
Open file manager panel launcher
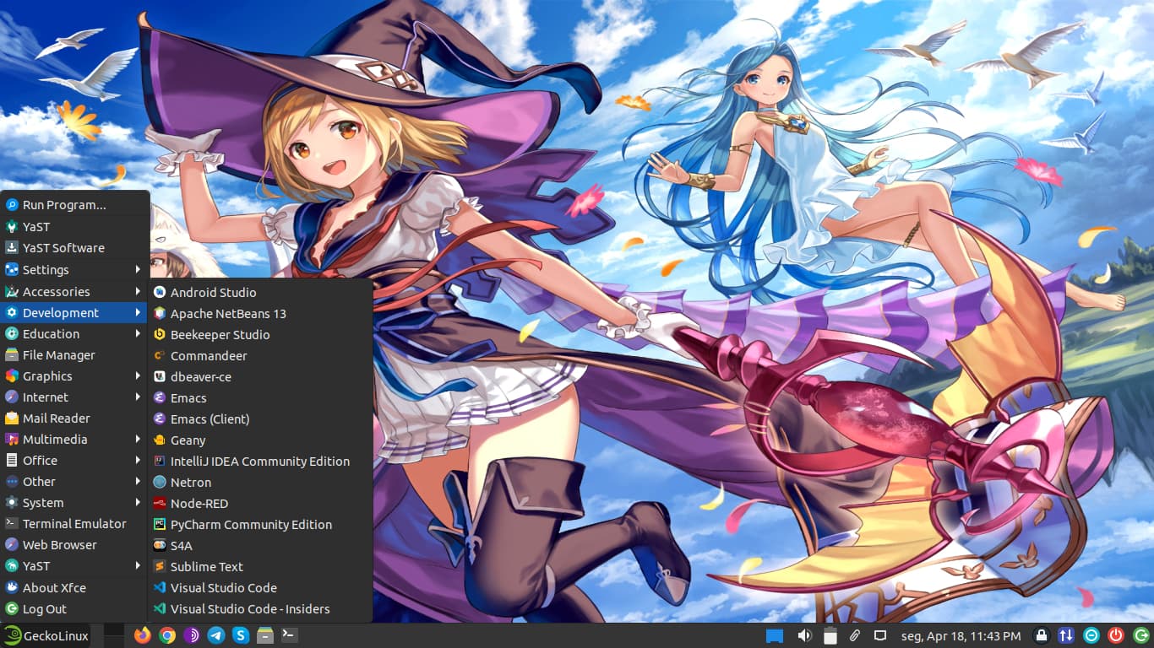[x=265, y=635]
